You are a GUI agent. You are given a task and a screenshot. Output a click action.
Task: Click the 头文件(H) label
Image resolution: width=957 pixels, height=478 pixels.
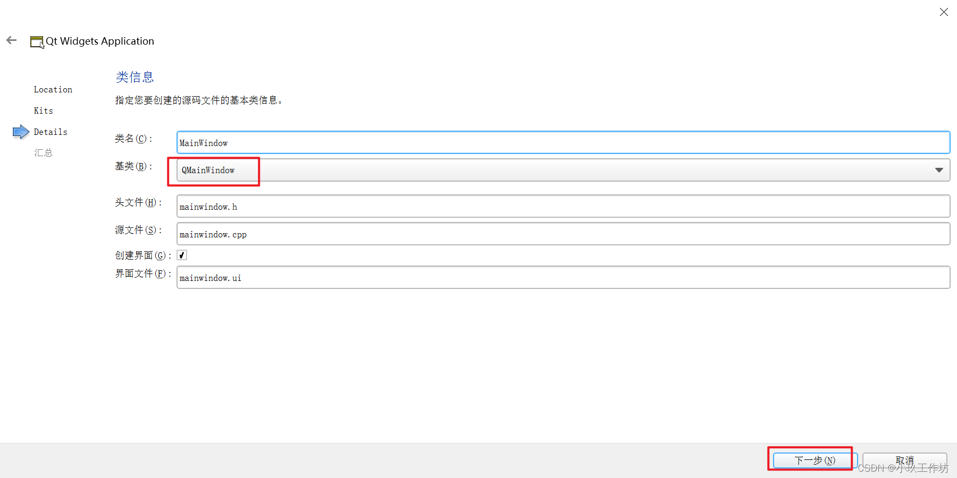[x=138, y=202]
